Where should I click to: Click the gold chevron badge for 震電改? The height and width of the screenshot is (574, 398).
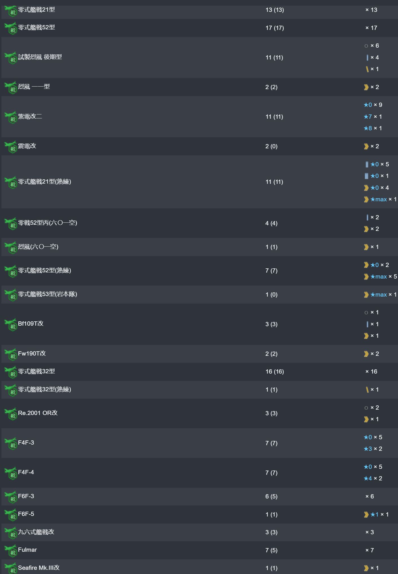366,146
